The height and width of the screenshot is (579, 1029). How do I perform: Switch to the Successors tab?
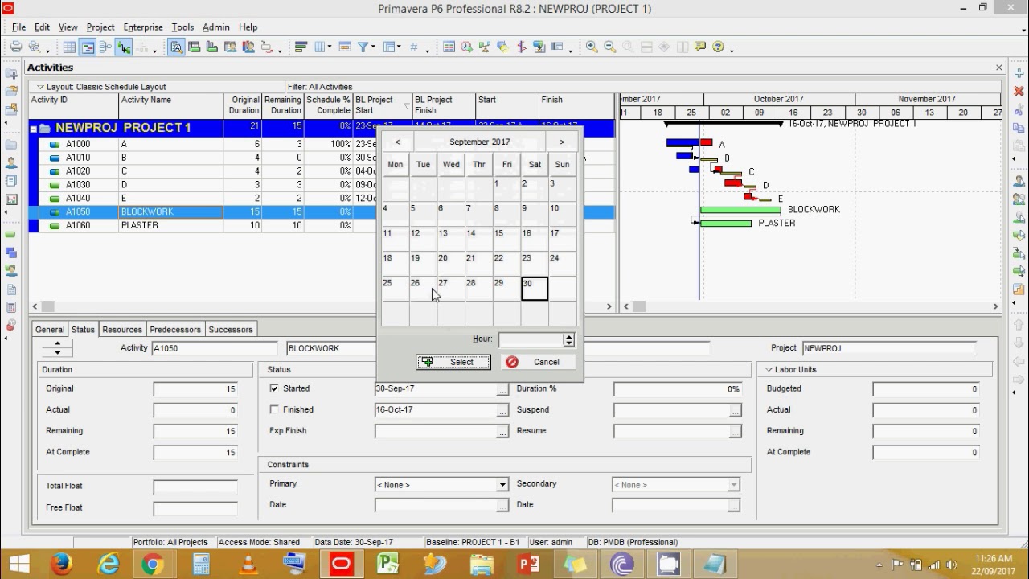pyautogui.click(x=231, y=330)
